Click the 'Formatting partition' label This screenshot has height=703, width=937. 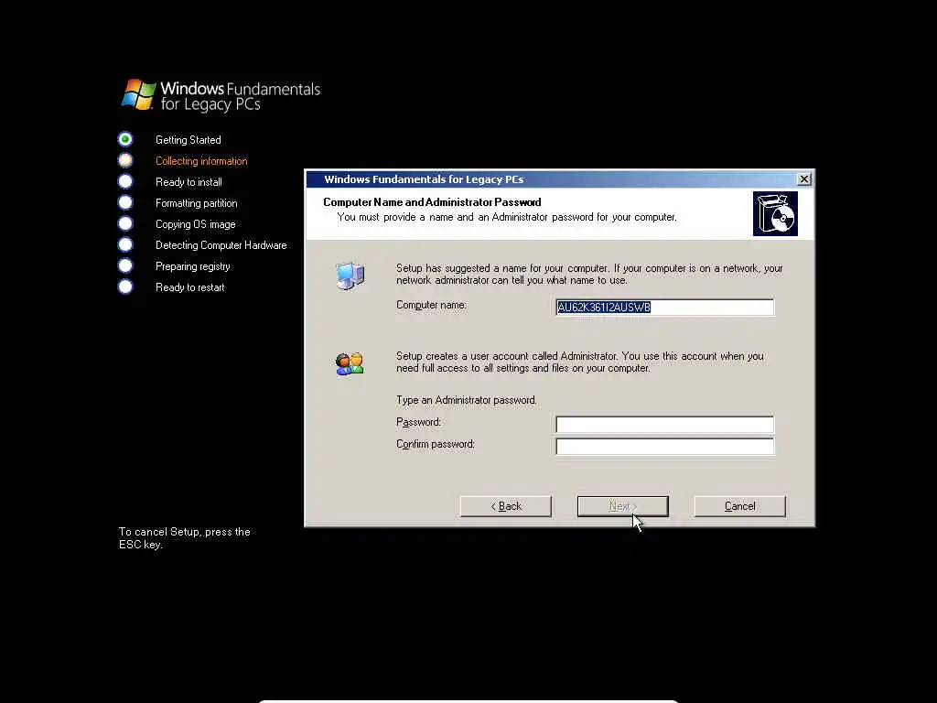[197, 203]
